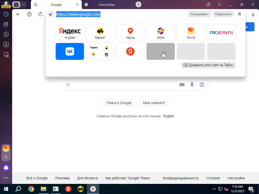Open the Конфиденциальность footer link
The width and height of the screenshot is (259, 194).
(x=181, y=178)
